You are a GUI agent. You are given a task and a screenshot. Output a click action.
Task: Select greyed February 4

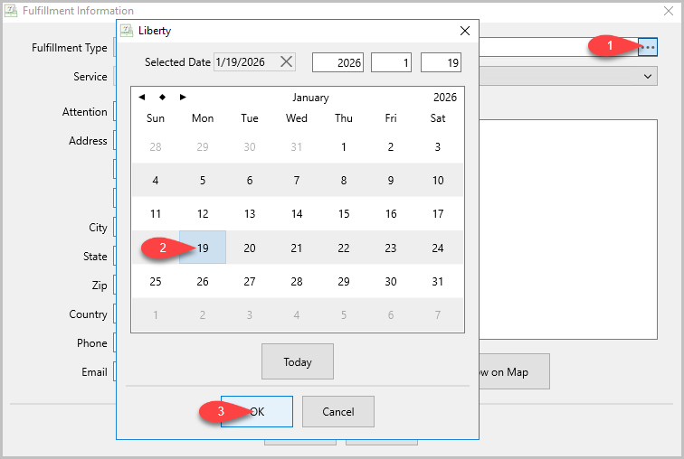[x=297, y=314]
